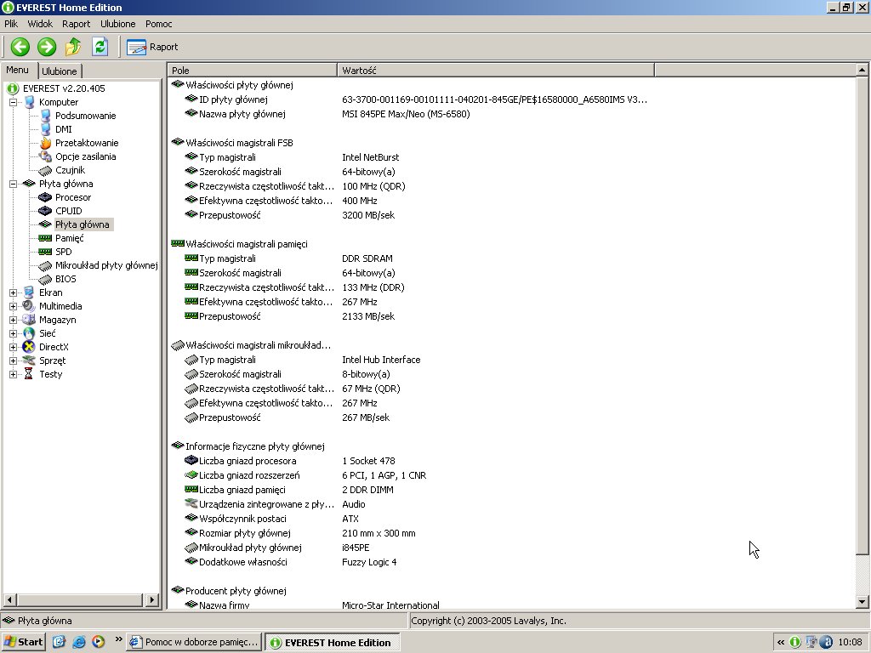
Task: Select the highlighted Płyta główna tree item
Action: pos(83,224)
